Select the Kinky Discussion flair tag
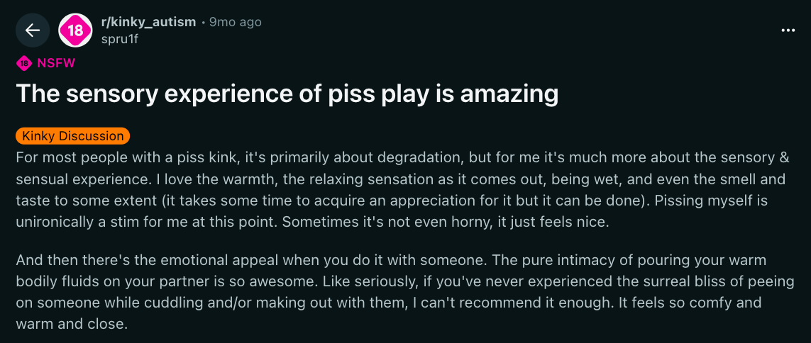This screenshot has width=811, height=343. [x=72, y=135]
